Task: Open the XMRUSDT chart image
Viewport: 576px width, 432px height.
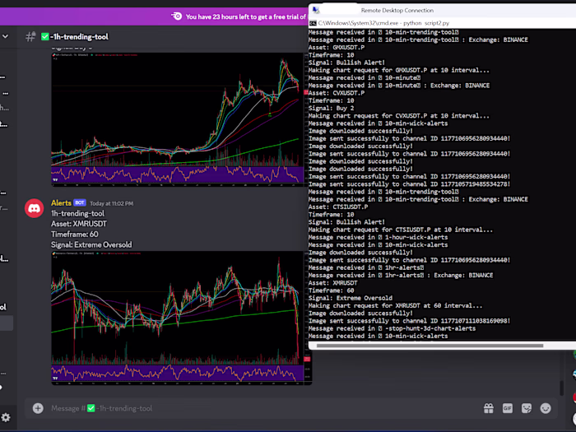Action: coord(182,318)
